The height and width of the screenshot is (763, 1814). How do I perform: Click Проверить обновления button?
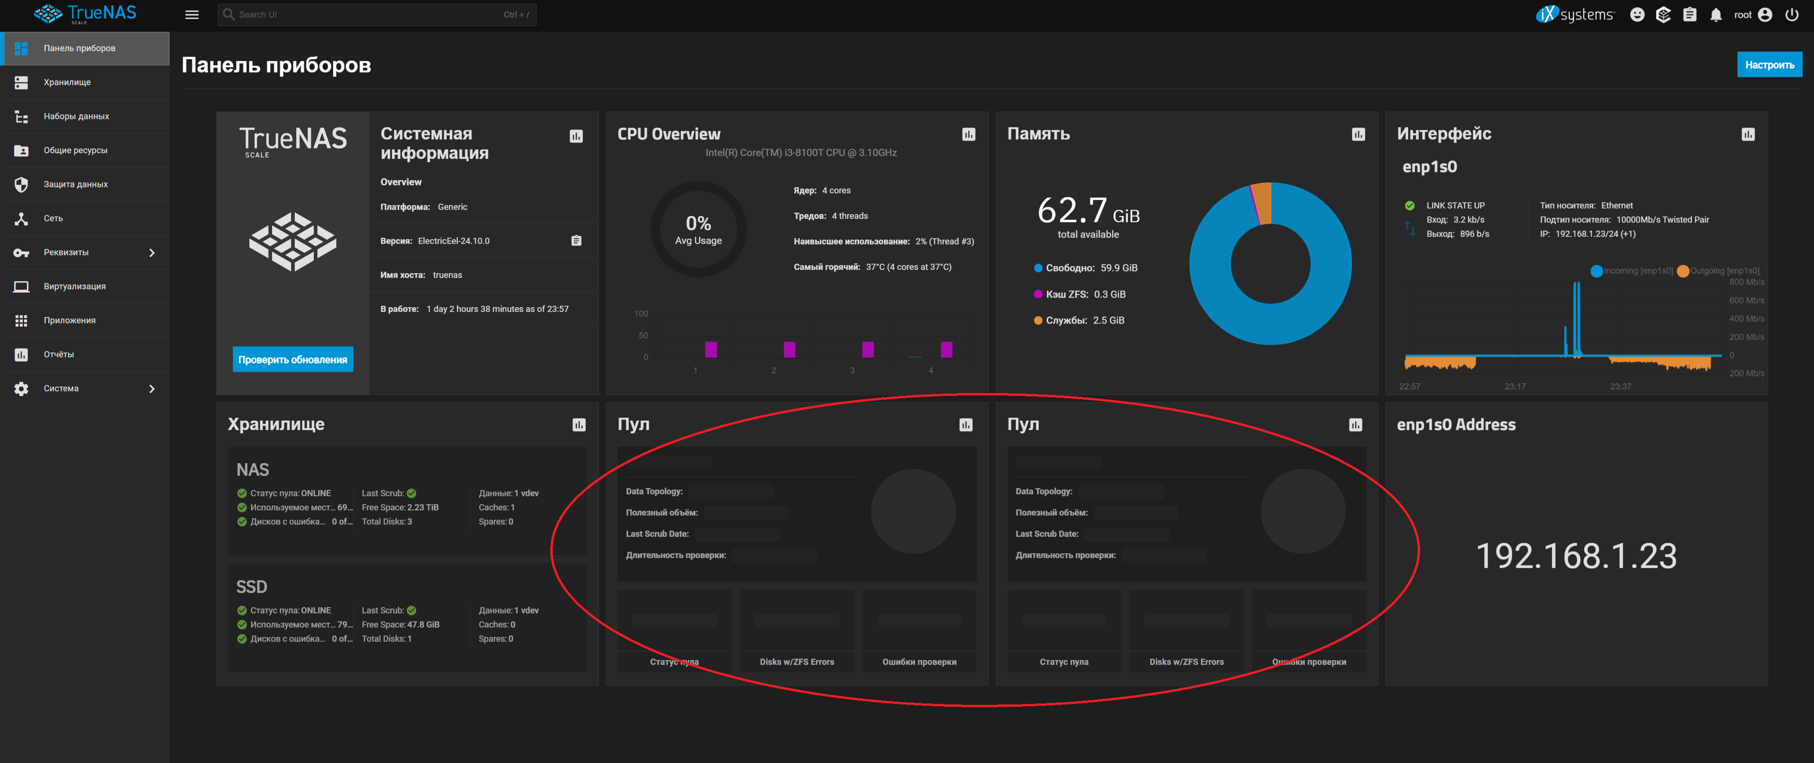pyautogui.click(x=292, y=360)
